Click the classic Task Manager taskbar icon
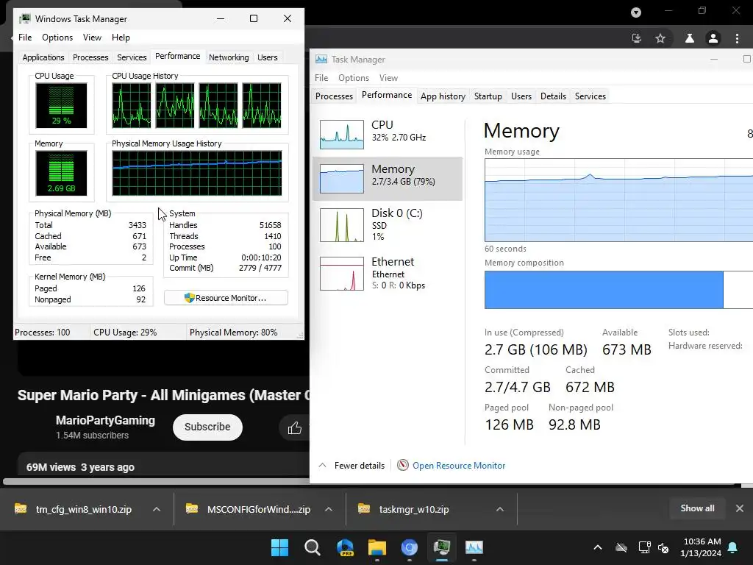Image resolution: width=753 pixels, height=565 pixels. click(442, 547)
